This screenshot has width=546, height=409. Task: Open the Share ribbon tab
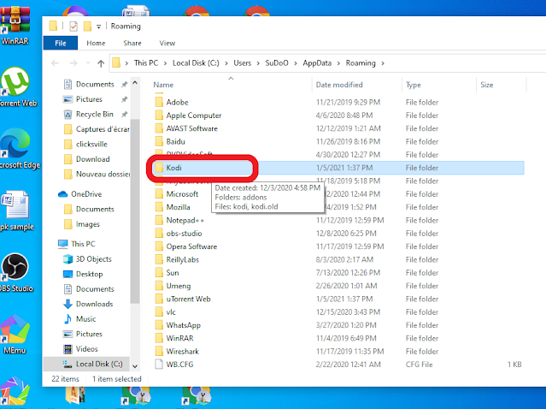click(x=132, y=44)
